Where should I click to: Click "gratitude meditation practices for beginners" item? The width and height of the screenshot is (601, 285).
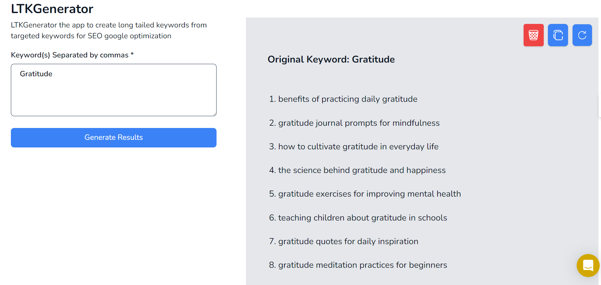[x=362, y=265]
